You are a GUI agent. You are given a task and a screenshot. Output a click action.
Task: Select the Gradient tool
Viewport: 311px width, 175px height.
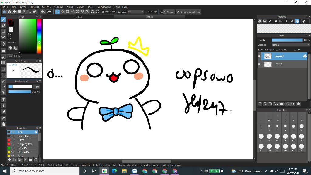(x=3, y=63)
